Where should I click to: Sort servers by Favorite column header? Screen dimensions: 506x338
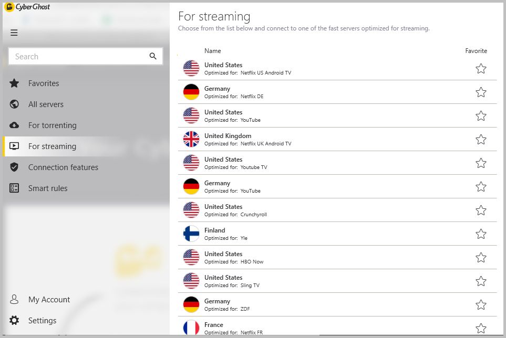pos(476,51)
